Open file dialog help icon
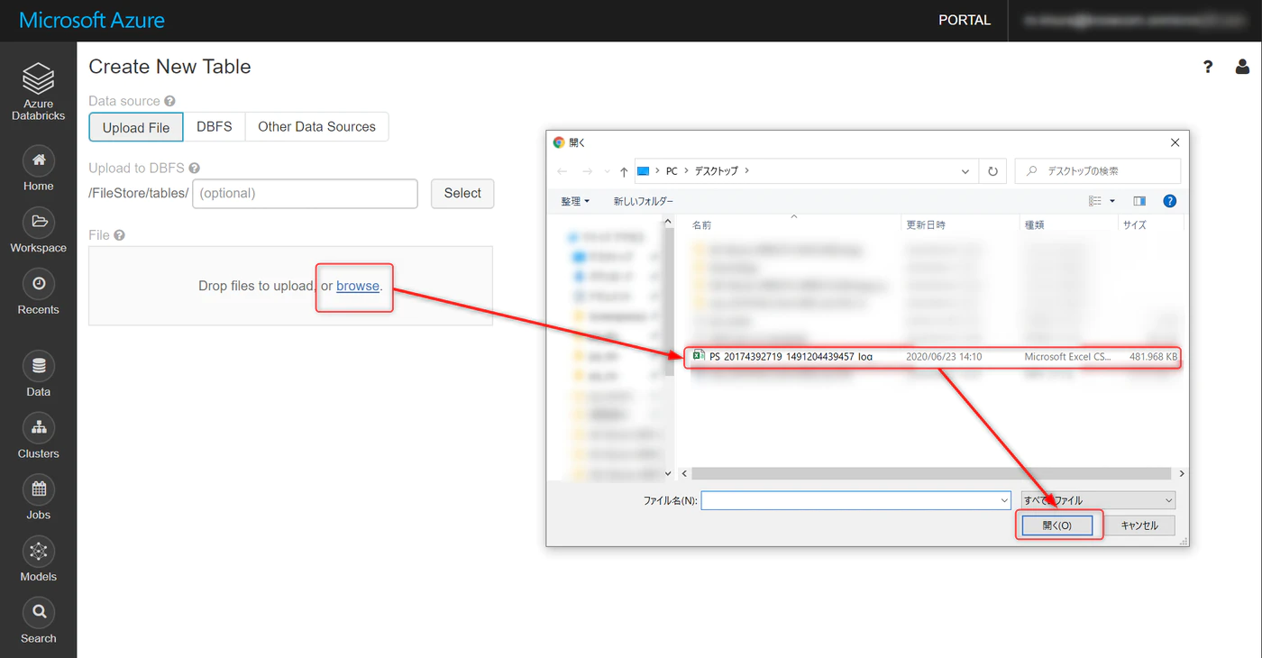This screenshot has height=658, width=1262. coord(1170,201)
